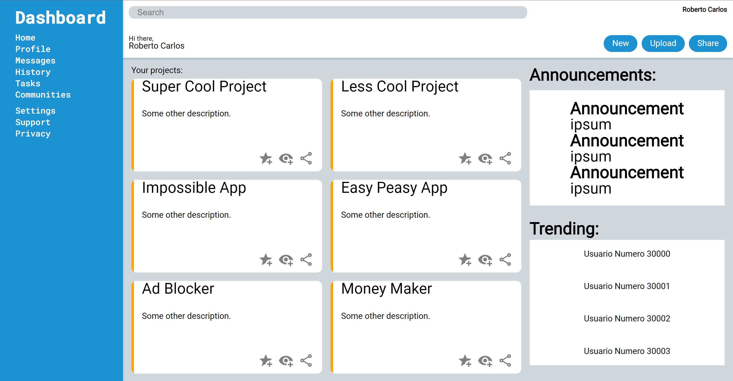This screenshot has height=381, width=733.
Task: Watch the Less Cool Project
Action: point(485,158)
